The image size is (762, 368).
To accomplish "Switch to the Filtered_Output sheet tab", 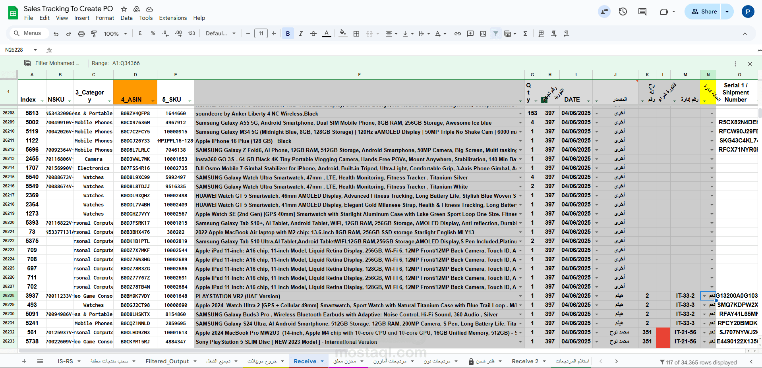I will (167, 361).
